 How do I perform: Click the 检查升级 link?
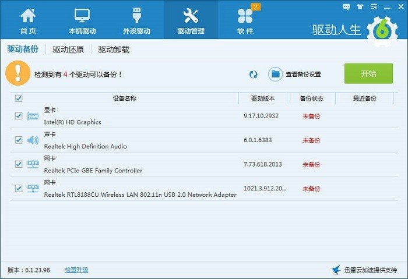pos(76,270)
